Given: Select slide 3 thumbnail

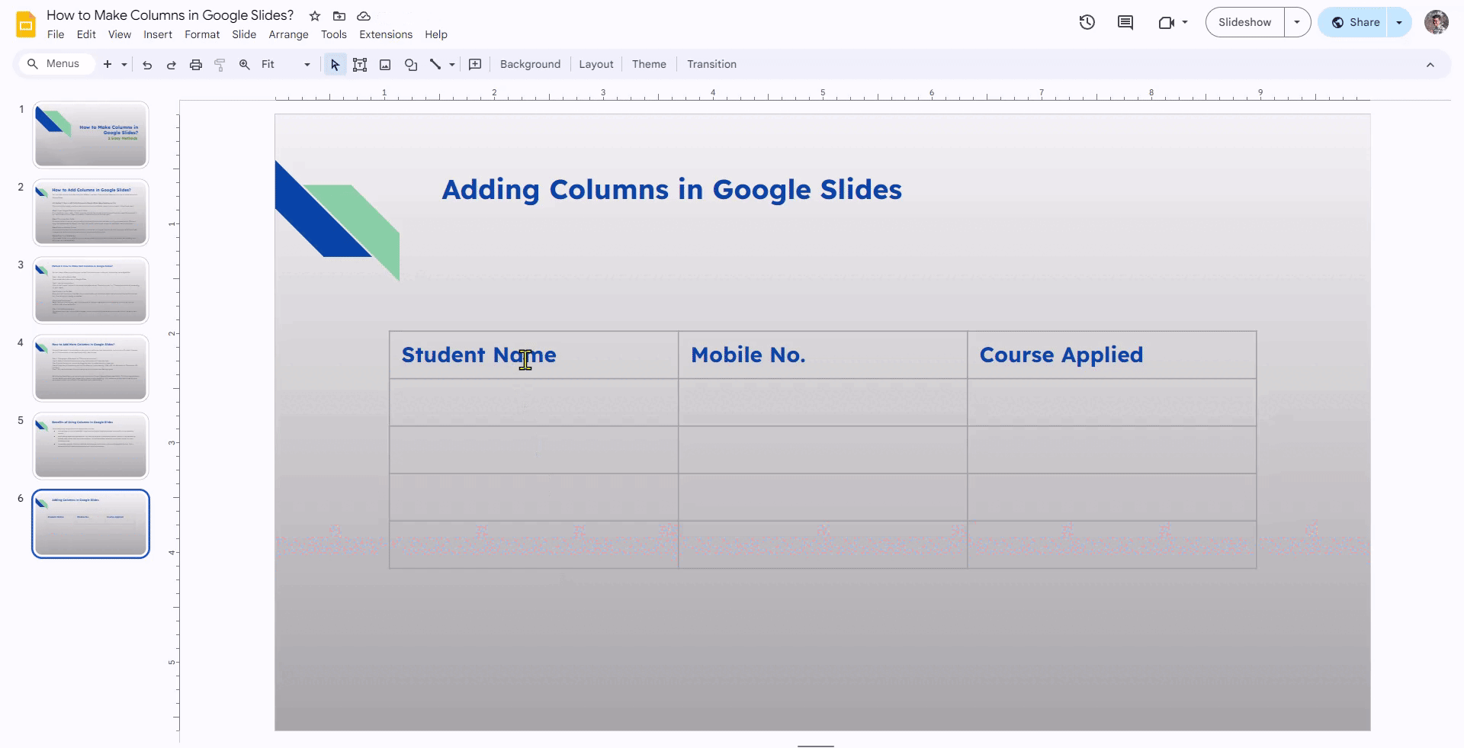Looking at the screenshot, I should [91, 291].
